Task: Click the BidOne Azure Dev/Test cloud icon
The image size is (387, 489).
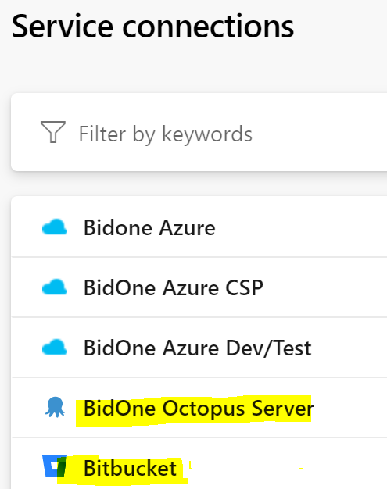Action: click(55, 347)
